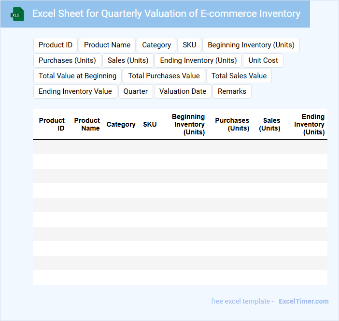Select the Product Name tag
This screenshot has height=321, width=339.
[x=107, y=45]
